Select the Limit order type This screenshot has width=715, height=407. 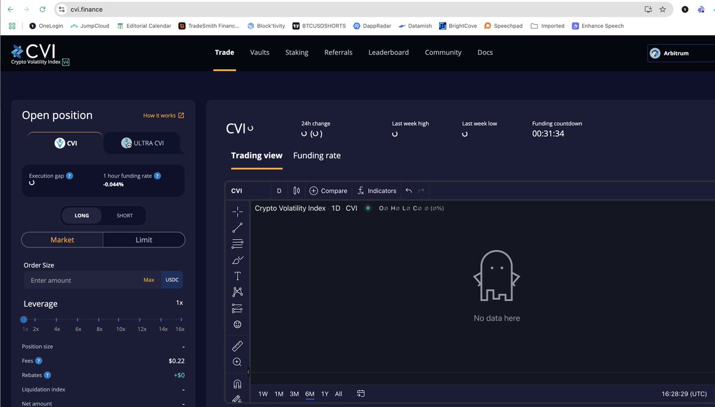(x=144, y=240)
